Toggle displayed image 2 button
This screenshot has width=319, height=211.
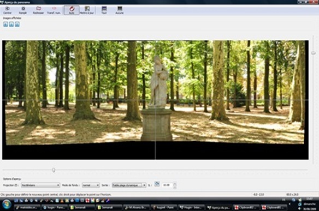tap(17, 25)
